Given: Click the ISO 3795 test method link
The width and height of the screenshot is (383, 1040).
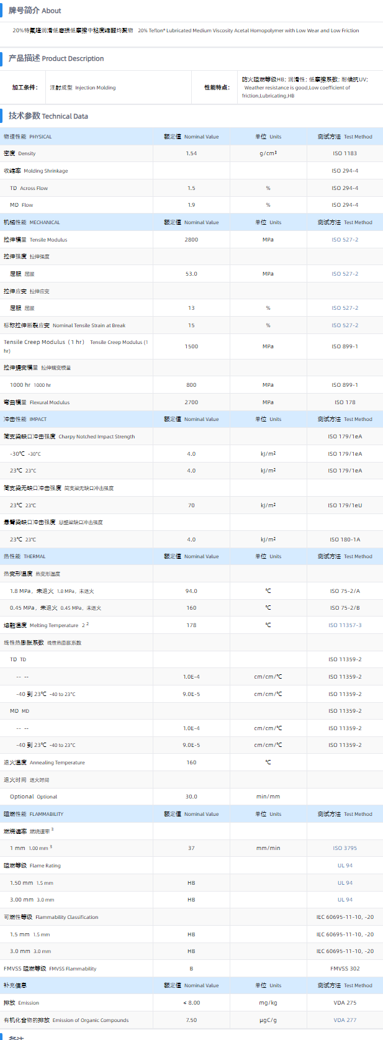Looking at the screenshot, I should coord(345,848).
